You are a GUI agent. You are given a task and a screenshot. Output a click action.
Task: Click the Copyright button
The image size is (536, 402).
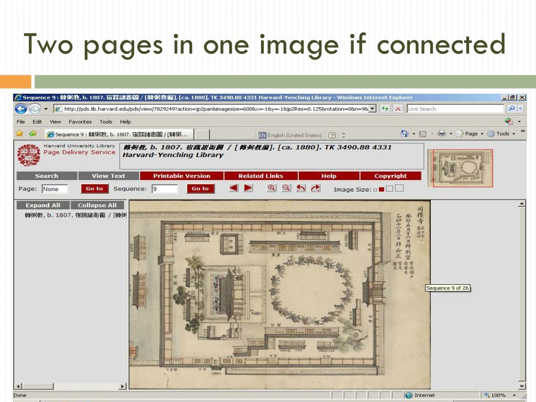click(390, 176)
